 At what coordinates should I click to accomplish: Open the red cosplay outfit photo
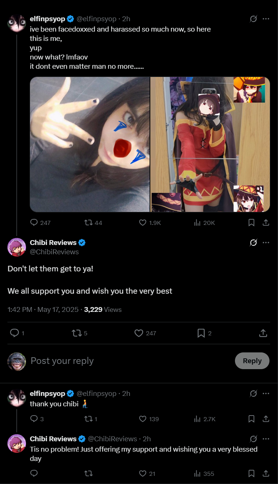click(210, 145)
